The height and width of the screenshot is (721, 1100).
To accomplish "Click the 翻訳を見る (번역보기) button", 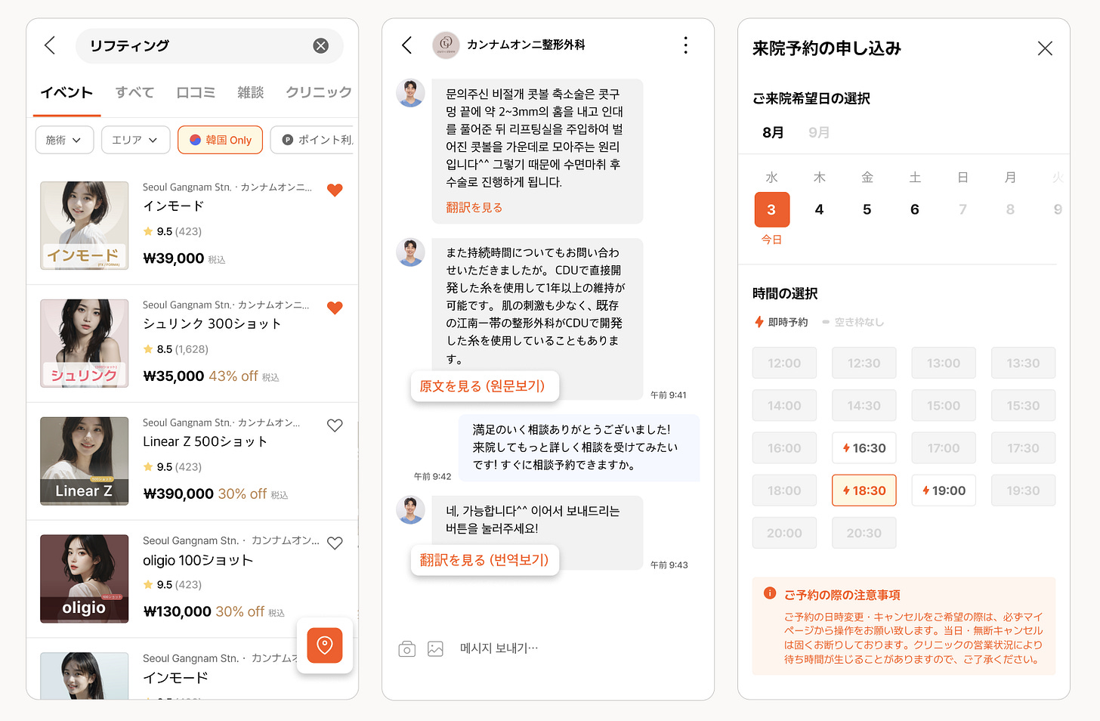I will (484, 560).
